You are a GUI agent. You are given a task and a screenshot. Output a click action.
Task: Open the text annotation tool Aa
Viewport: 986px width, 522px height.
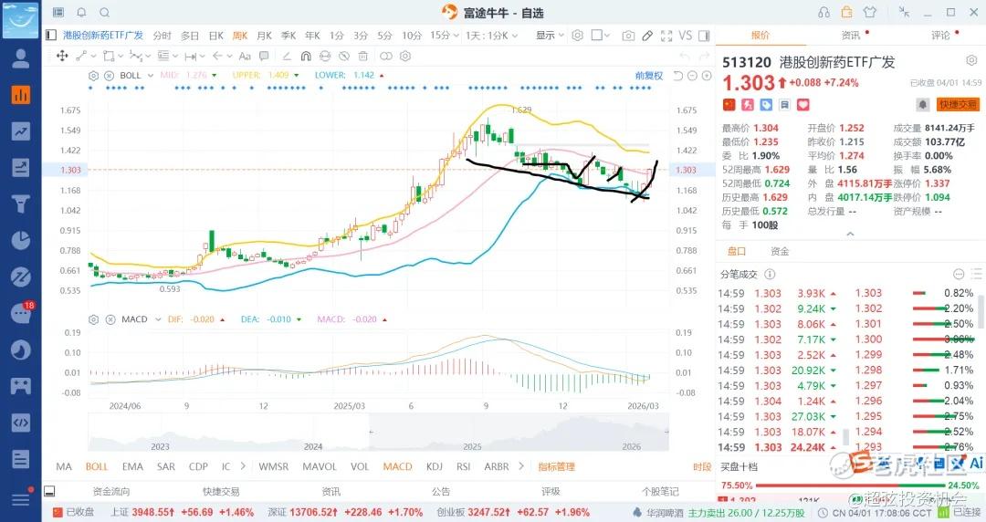pos(245,56)
